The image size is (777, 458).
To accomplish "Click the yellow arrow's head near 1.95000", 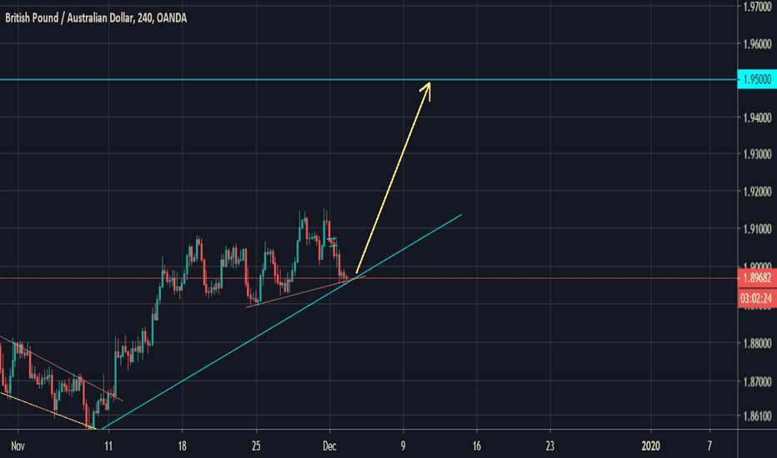I will [x=427, y=85].
